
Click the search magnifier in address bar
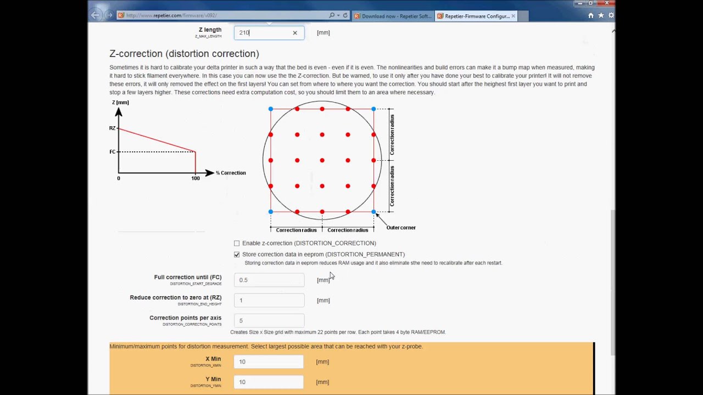coord(332,15)
